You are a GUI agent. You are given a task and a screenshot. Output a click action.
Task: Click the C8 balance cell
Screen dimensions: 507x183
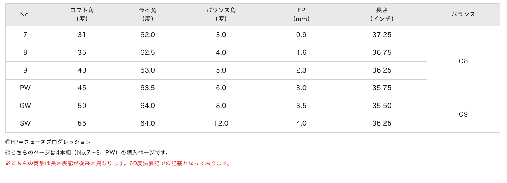coord(463,61)
